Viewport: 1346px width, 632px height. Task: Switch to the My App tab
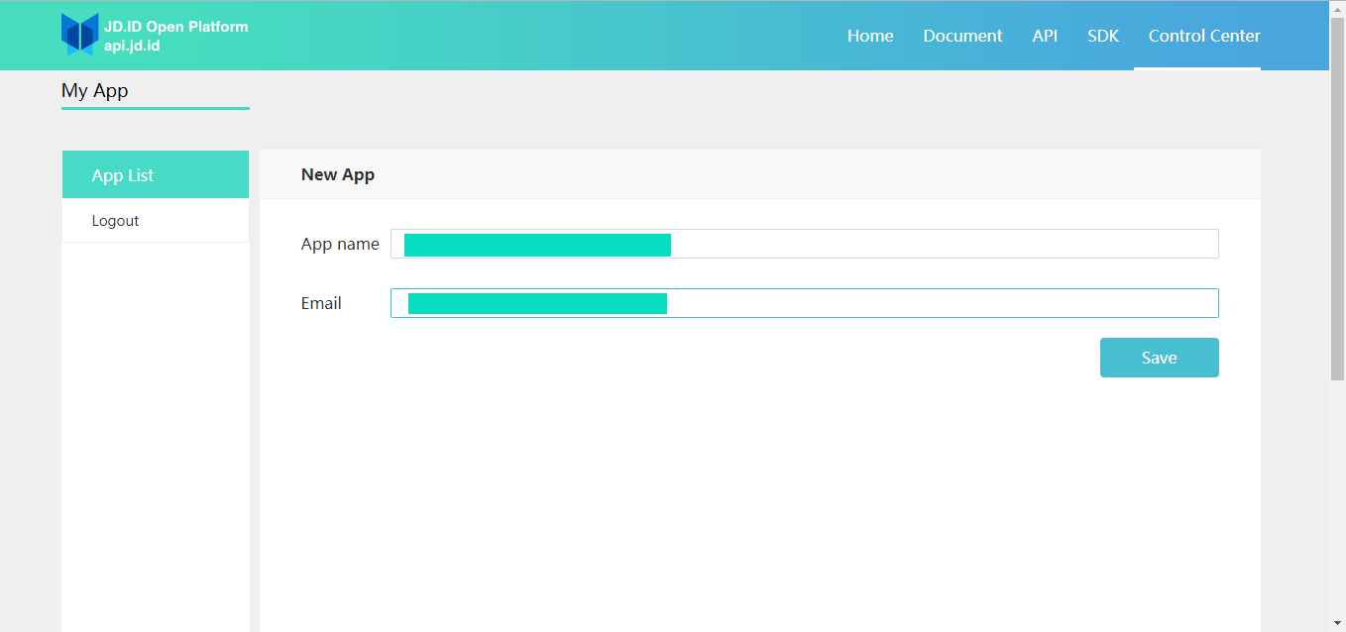95,90
